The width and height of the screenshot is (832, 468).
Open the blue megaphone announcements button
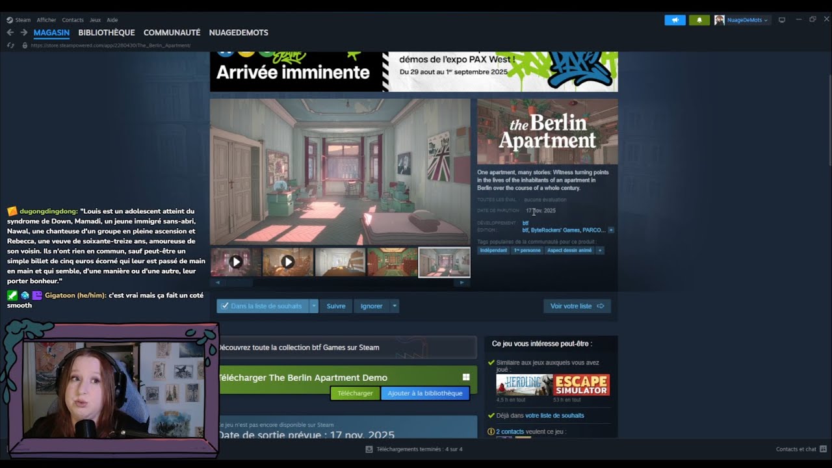(x=675, y=20)
